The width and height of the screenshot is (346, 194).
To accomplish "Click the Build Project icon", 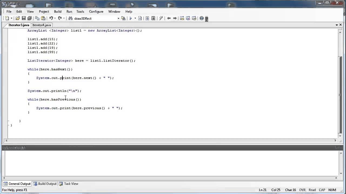I will pyautogui.click(x=153, y=18).
